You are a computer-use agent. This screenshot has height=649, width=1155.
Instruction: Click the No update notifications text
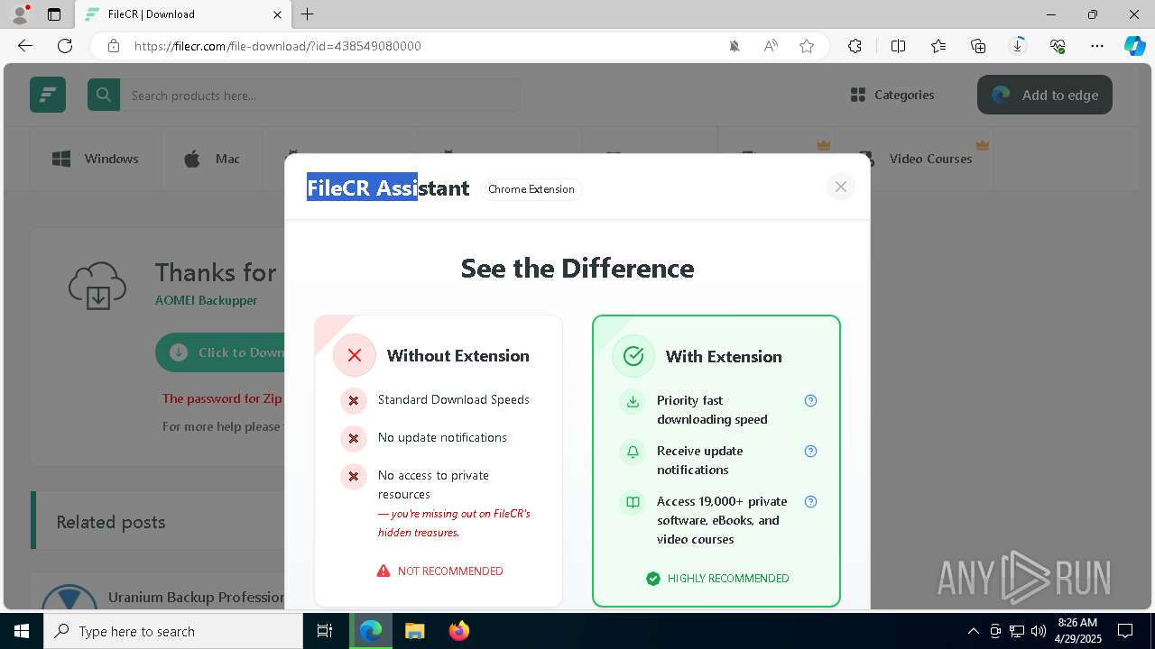coord(442,437)
